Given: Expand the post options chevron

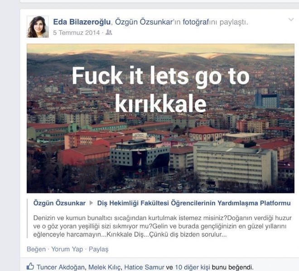Looking at the screenshot, I should (x=291, y=19).
